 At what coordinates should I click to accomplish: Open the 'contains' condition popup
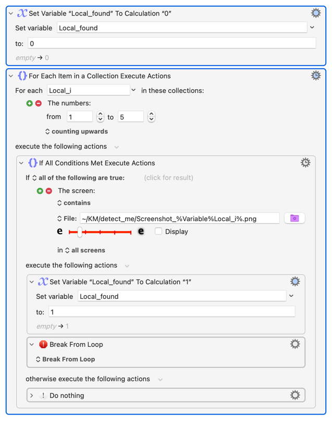click(x=73, y=203)
